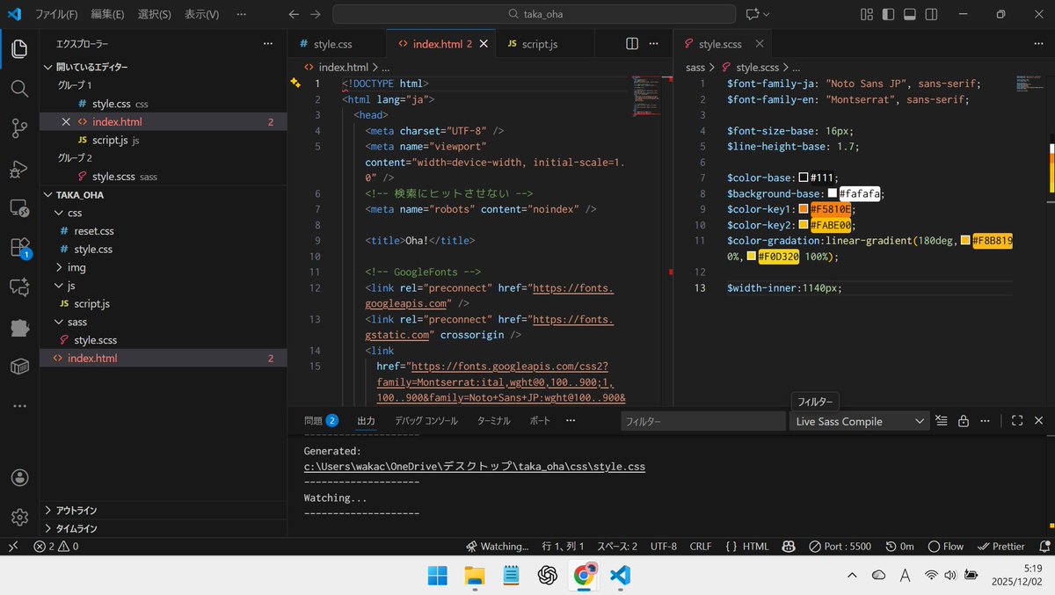Screen dimensions: 1055x595
Task: Toggle maximized panel size
Action: (x=1017, y=421)
